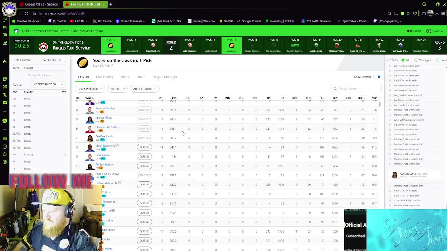This screenshot has width=447, height=251.
Task: Open browser settings gear in sidebar
Action: (5, 162)
